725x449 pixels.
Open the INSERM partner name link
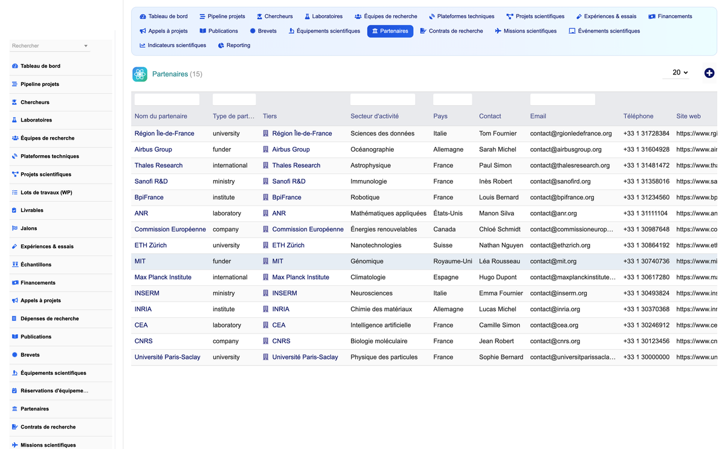pyautogui.click(x=147, y=293)
